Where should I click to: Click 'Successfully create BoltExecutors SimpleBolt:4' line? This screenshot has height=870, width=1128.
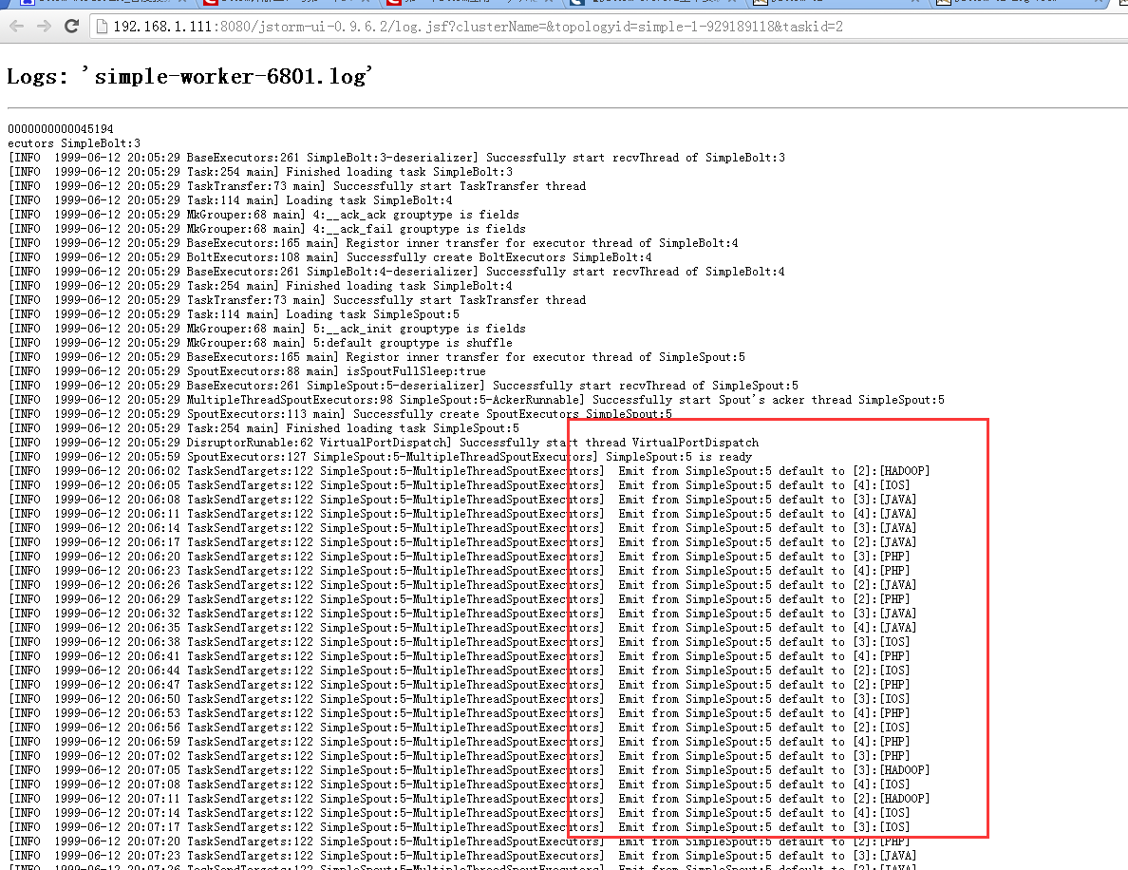click(330, 257)
